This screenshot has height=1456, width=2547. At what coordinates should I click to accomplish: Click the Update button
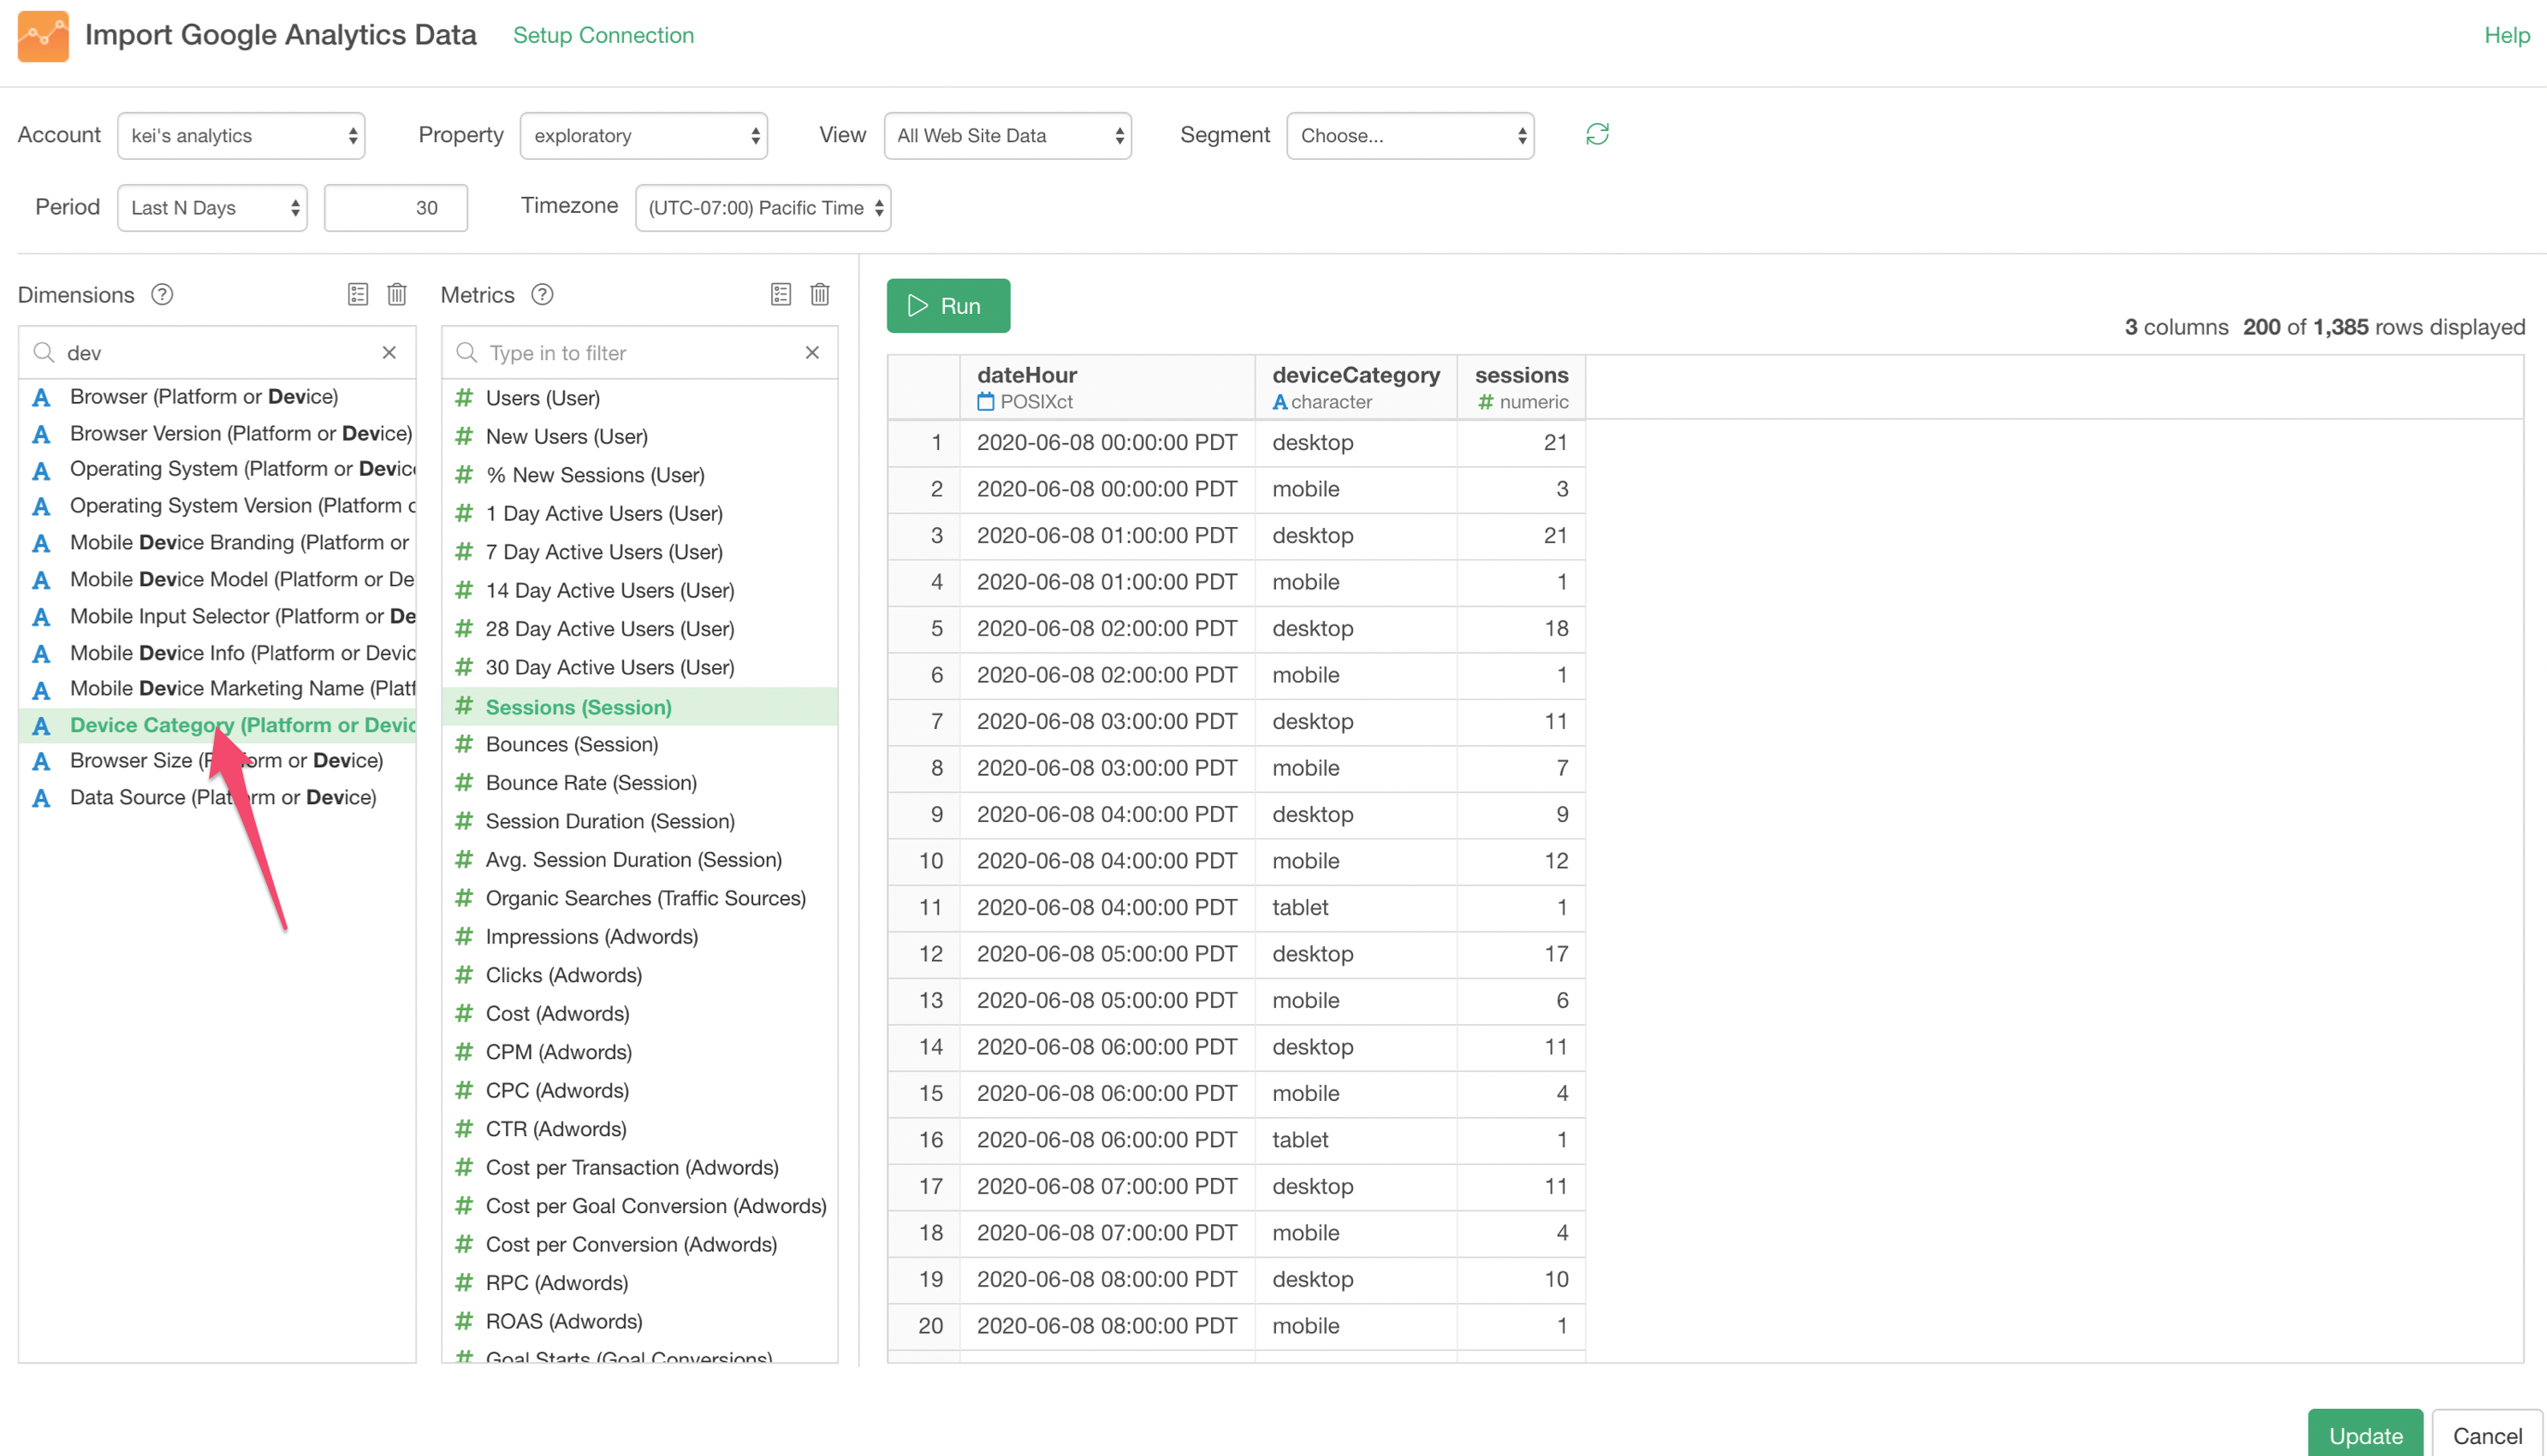coord(2365,1434)
